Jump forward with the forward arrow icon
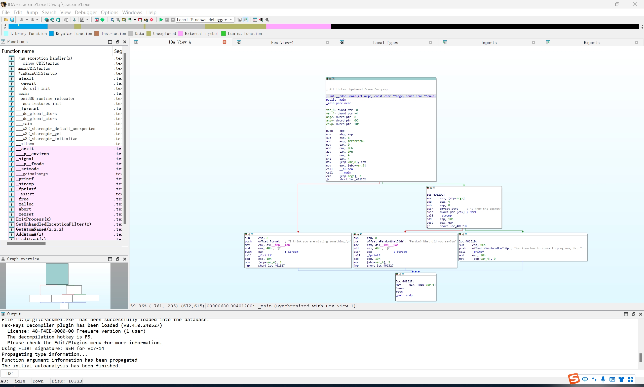The image size is (644, 387). (x=32, y=20)
